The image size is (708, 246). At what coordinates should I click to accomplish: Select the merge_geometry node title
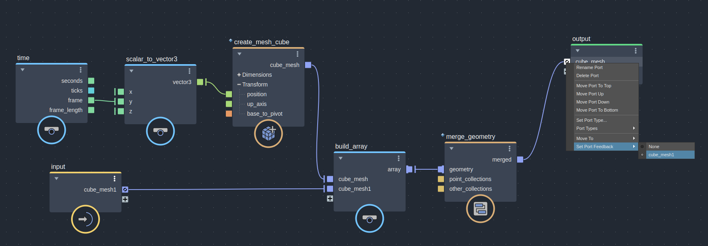click(x=470, y=136)
